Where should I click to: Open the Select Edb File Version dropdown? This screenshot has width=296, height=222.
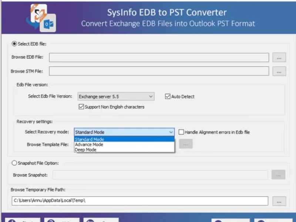click(116, 97)
